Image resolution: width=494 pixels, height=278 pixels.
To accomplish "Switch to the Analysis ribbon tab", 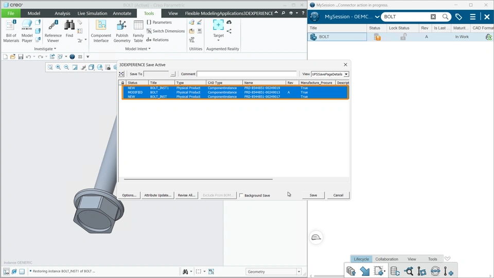I will click(x=62, y=13).
